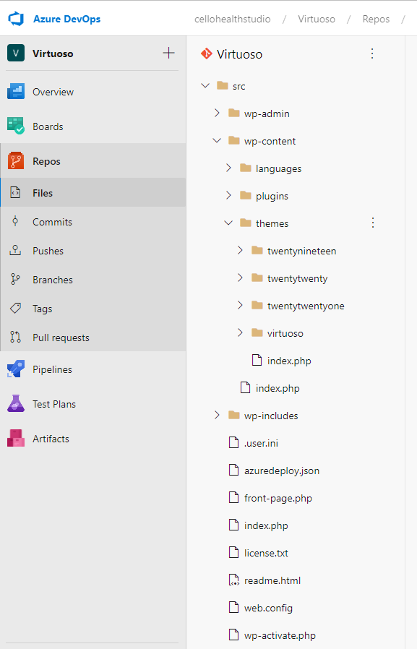The image size is (417, 649).
Task: Open the Overview section icon
Action: pyautogui.click(x=16, y=92)
